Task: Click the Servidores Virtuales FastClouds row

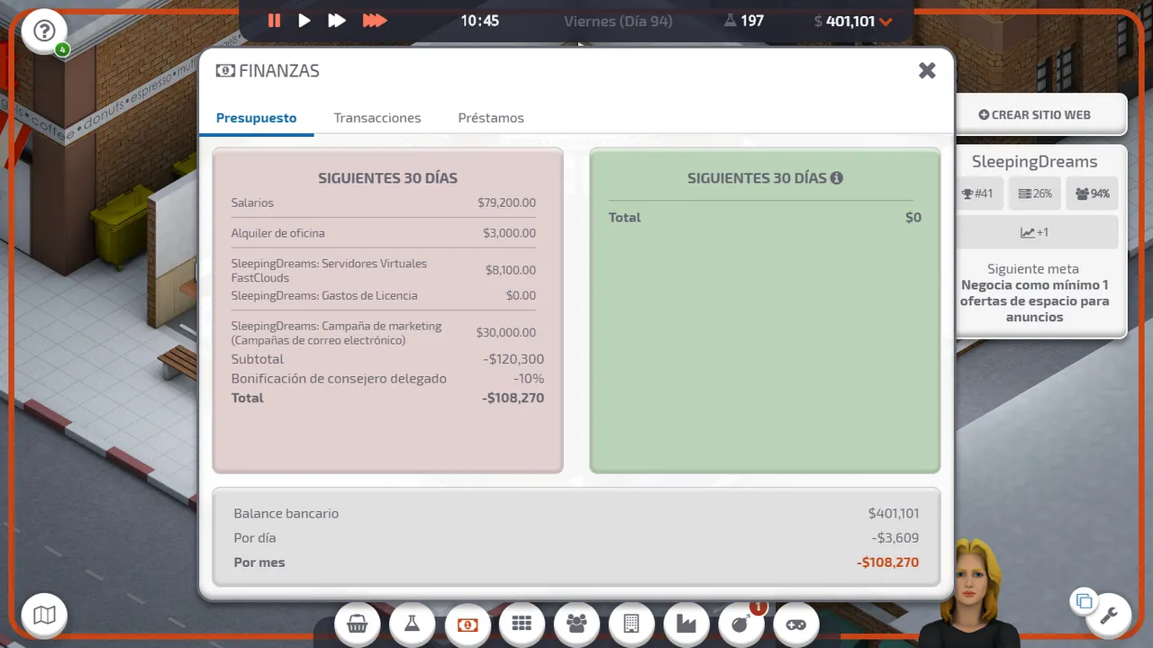Action: click(x=384, y=270)
